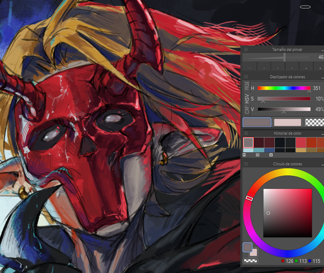Toggle the S sort icon under color history

coord(258,155)
